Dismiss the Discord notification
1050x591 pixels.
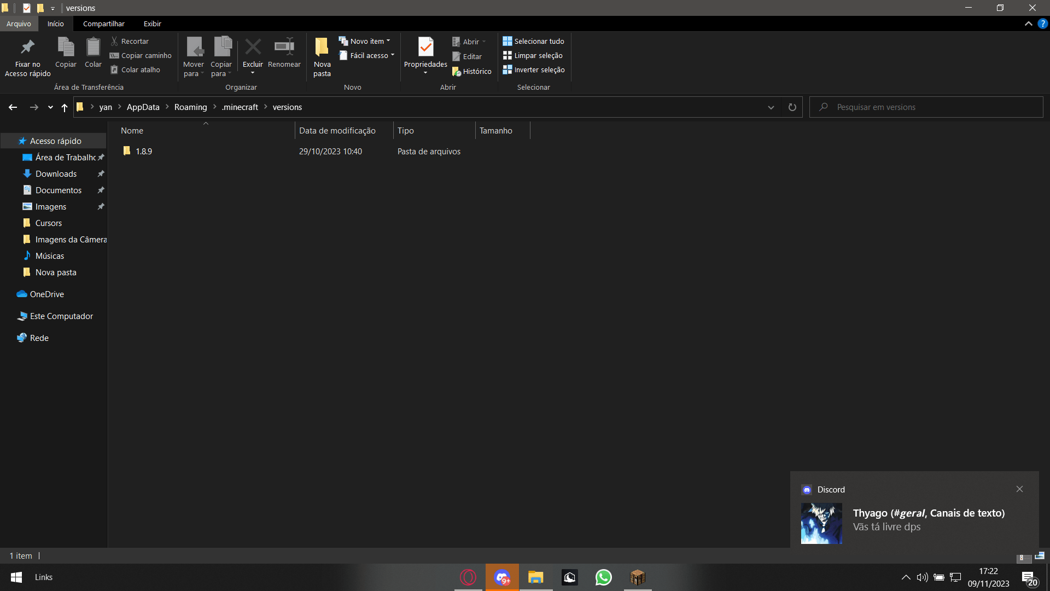tap(1019, 489)
